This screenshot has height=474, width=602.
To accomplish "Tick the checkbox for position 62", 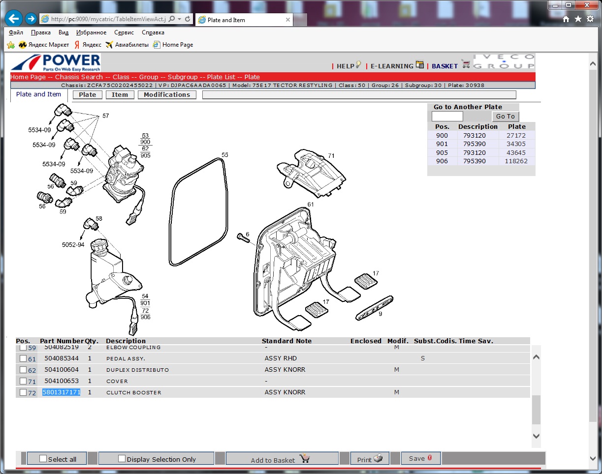I will point(23,370).
